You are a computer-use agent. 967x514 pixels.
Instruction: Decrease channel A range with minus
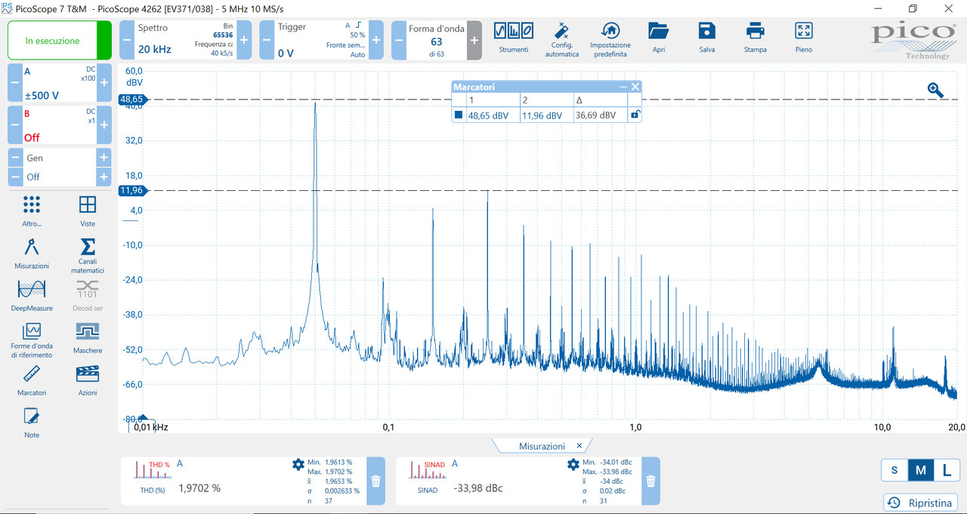[x=15, y=83]
